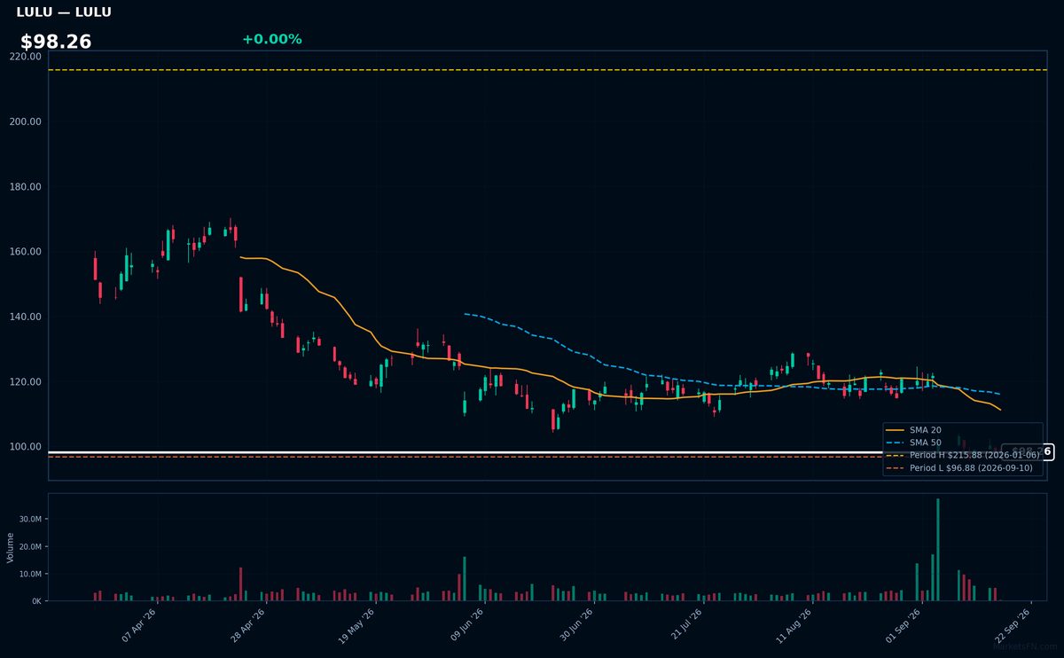The height and width of the screenshot is (658, 1064).
Task: Click the 30 Jun '26 date label
Action: (575, 625)
